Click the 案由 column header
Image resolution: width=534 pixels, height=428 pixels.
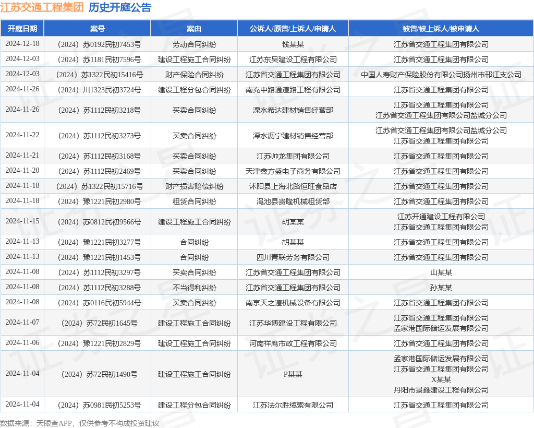[194, 29]
